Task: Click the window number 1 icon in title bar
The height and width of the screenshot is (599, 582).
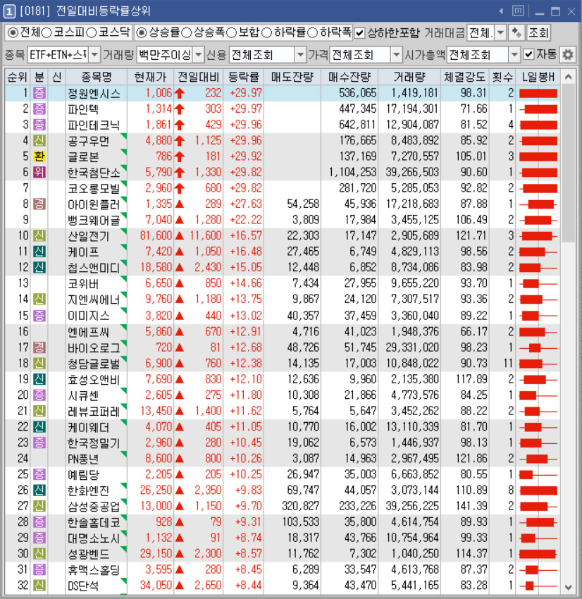Action: (9, 11)
